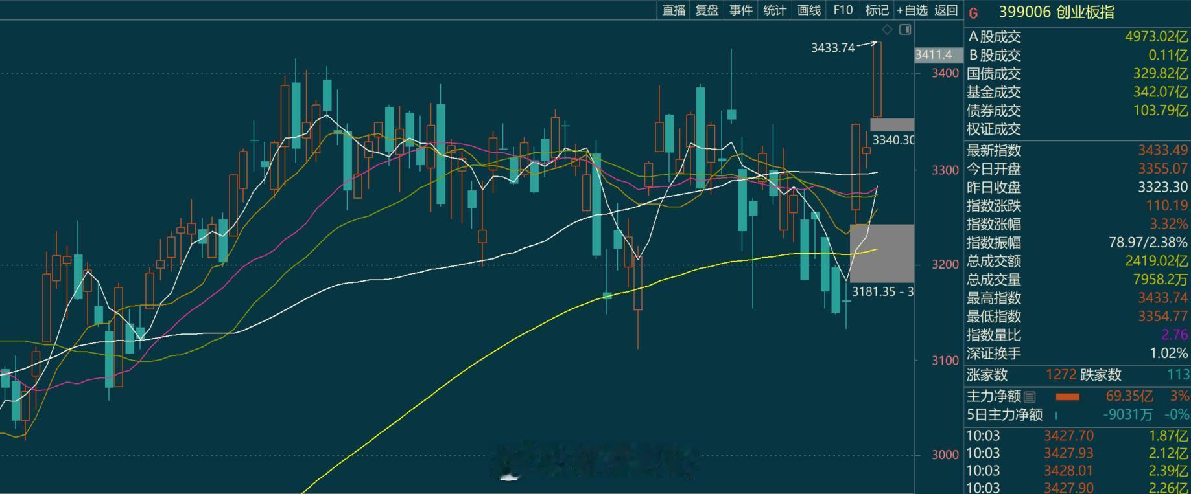Click the 3000 price axis label

[945, 455]
